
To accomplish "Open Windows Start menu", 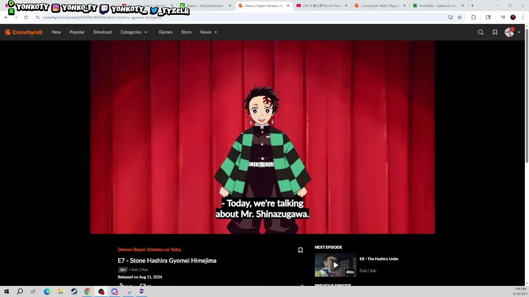I will tap(6, 292).
